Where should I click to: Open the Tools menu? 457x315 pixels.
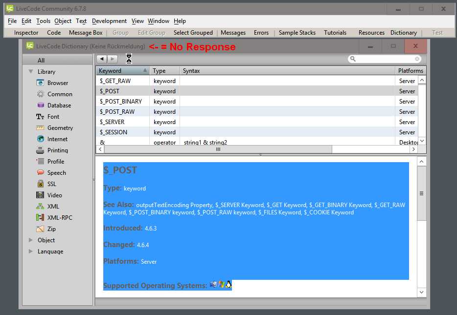[43, 21]
